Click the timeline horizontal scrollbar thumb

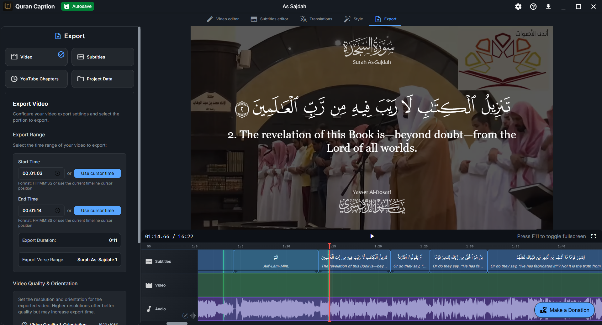click(177, 323)
